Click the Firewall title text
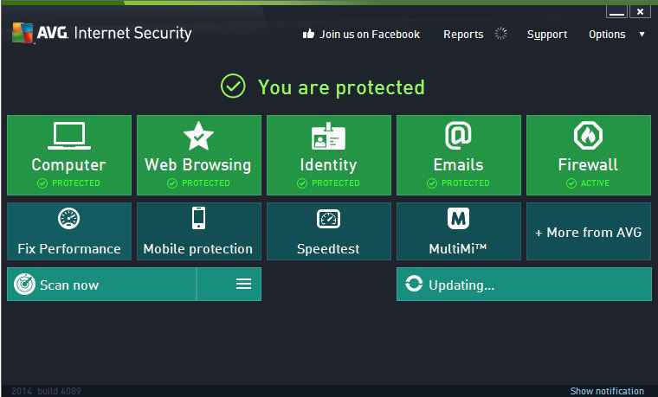The height and width of the screenshot is (397, 658). click(x=588, y=164)
